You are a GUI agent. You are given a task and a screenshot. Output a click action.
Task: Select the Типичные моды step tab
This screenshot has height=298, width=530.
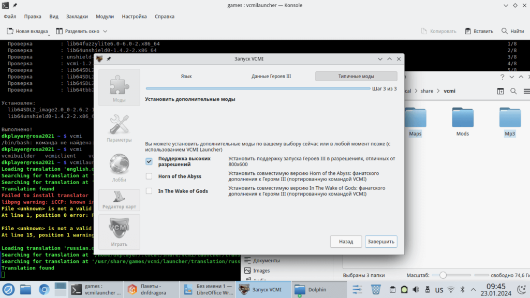pos(356,77)
